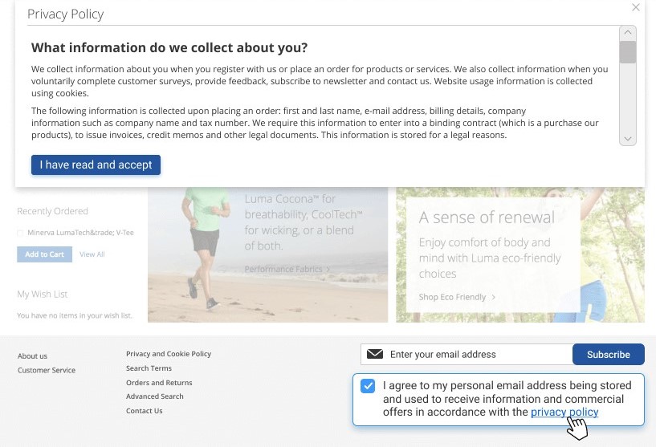The height and width of the screenshot is (447, 656).
Task: Click the Subscribe button
Action: point(608,354)
